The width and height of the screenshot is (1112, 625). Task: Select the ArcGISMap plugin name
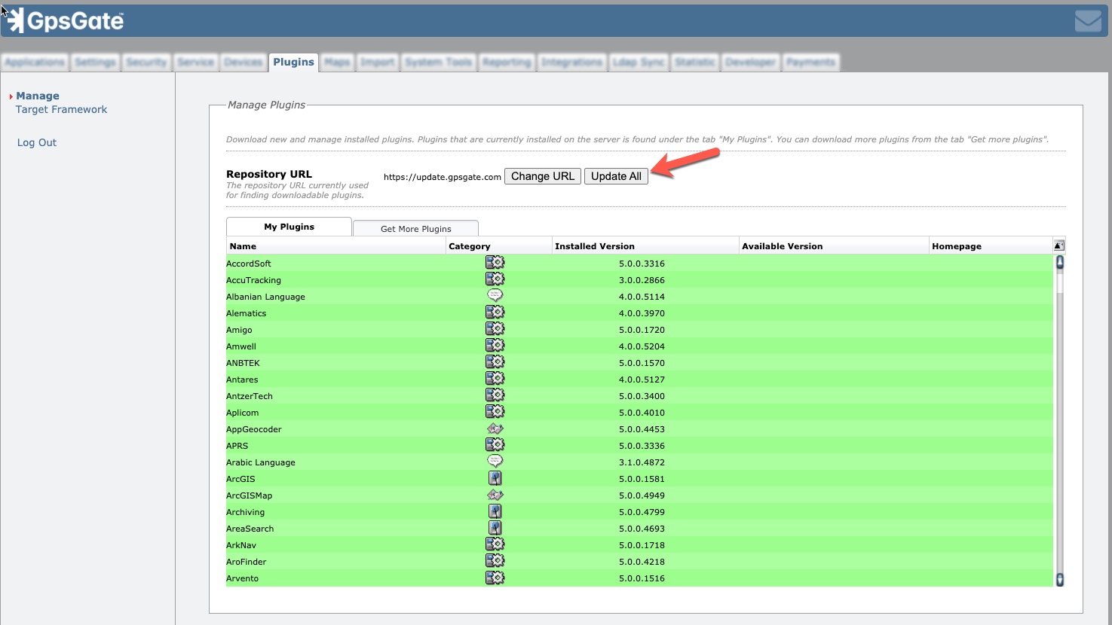pyautogui.click(x=249, y=495)
